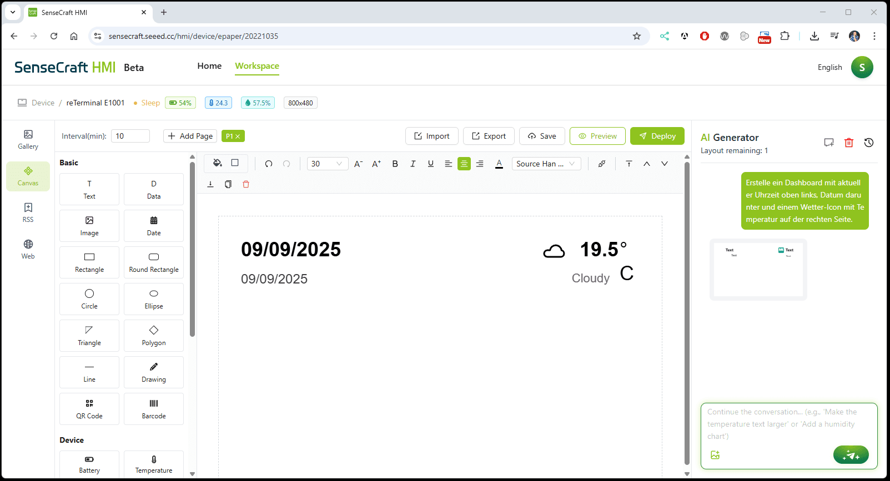Screen dimensions: 890x481
Task: Enable center text alignment
Action: (464, 164)
